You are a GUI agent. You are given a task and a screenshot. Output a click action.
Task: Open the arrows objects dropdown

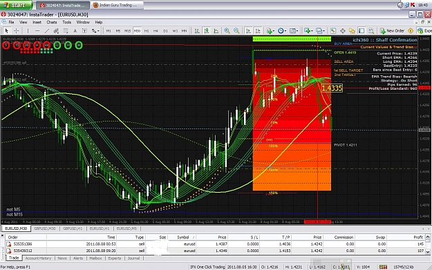tap(95, 31)
